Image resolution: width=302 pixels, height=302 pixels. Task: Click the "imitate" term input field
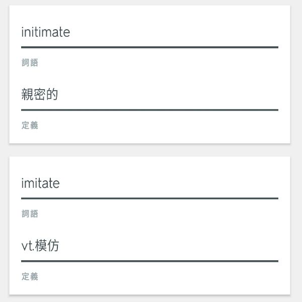149,184
